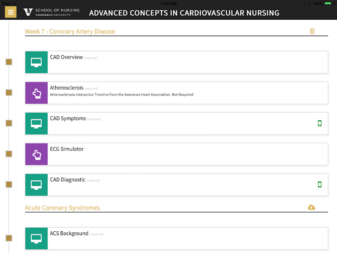Tap the Vanderbilt School of Nursing logo

pyautogui.click(x=51, y=12)
